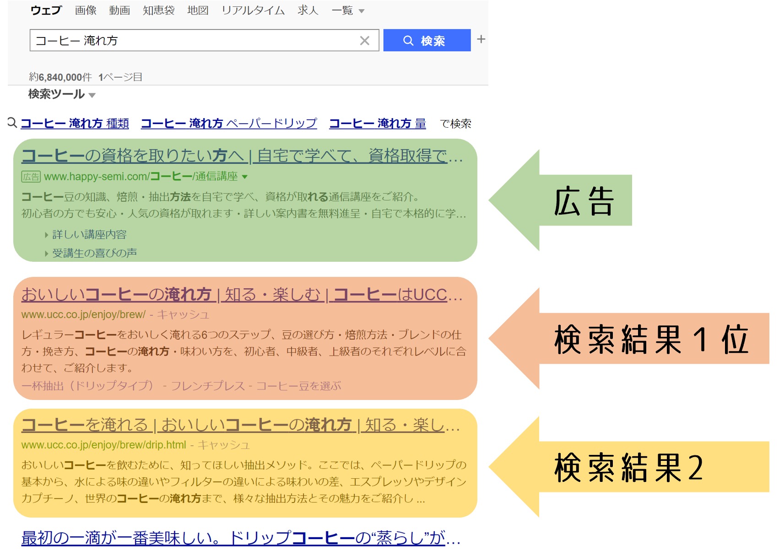Image resolution: width=779 pixels, height=551 pixels.
Task: Select the 地図 tab
Action: point(198,11)
